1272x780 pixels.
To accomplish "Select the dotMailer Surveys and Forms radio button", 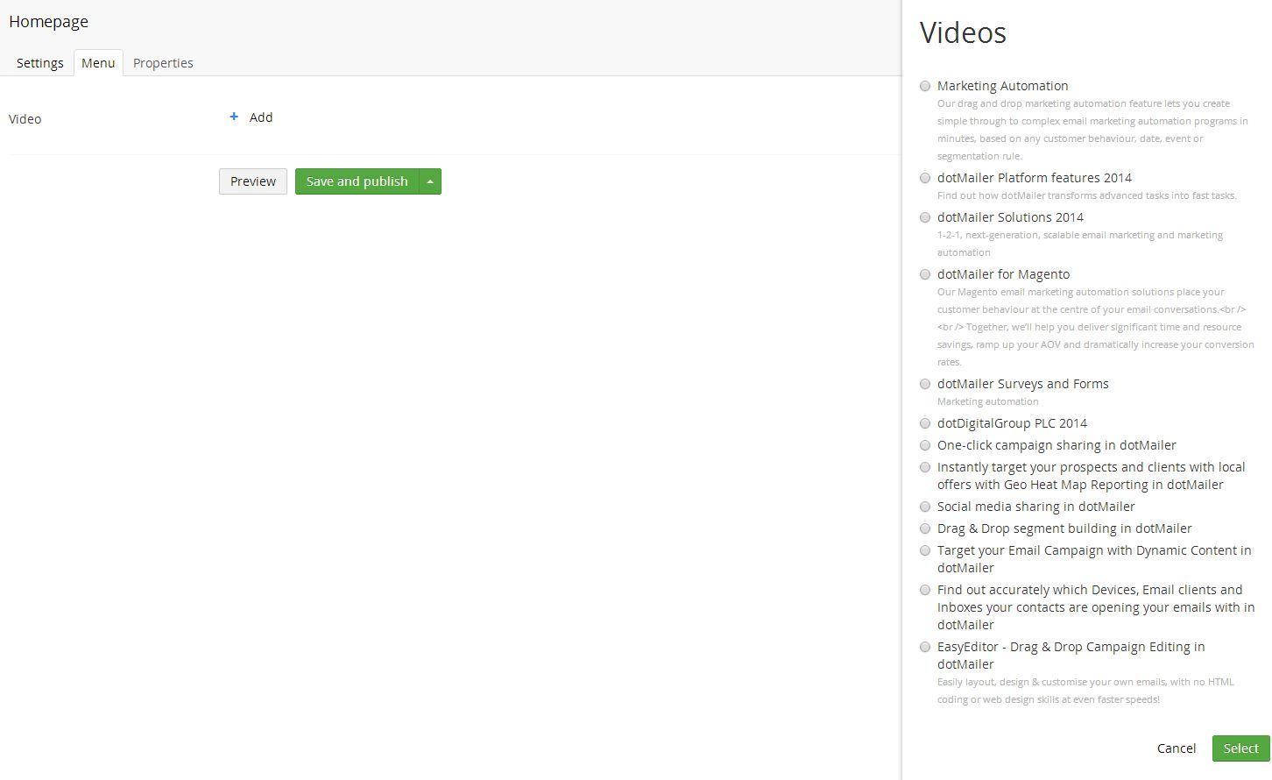I will click(925, 384).
